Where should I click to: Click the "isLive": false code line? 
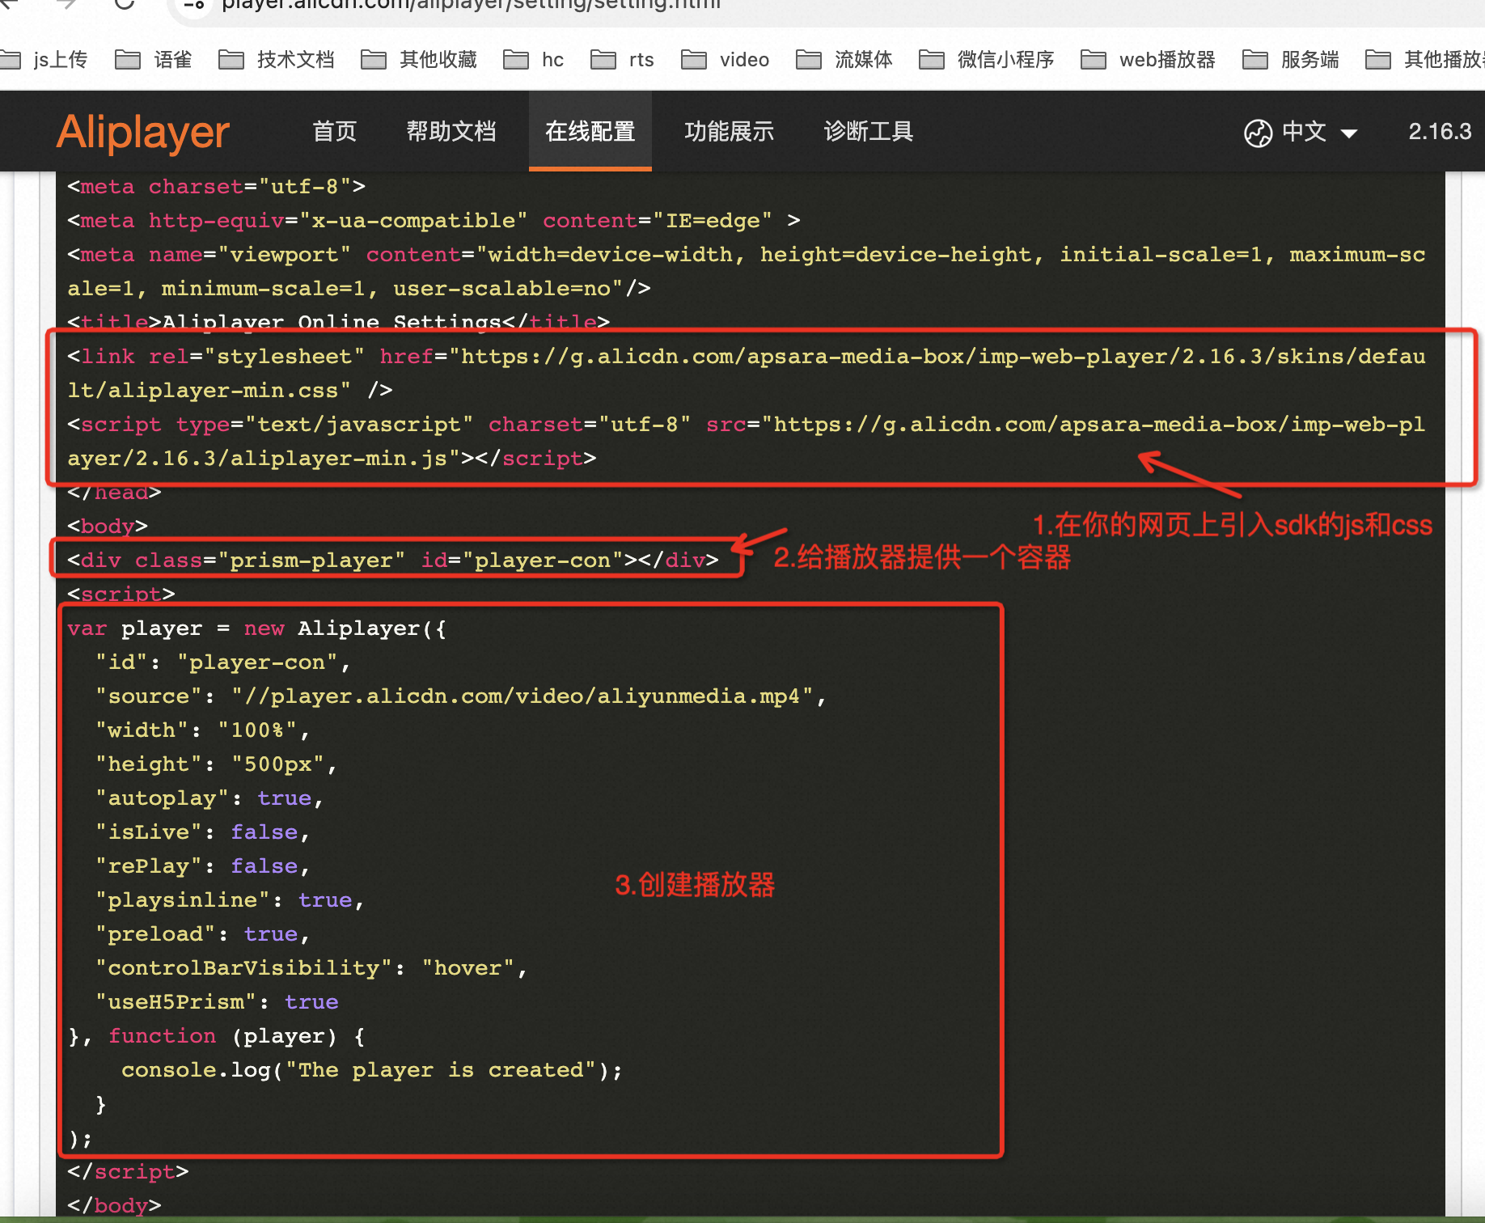click(x=203, y=832)
